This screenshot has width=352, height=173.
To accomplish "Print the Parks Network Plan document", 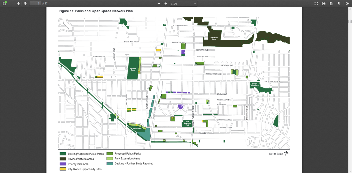I will [324, 4].
